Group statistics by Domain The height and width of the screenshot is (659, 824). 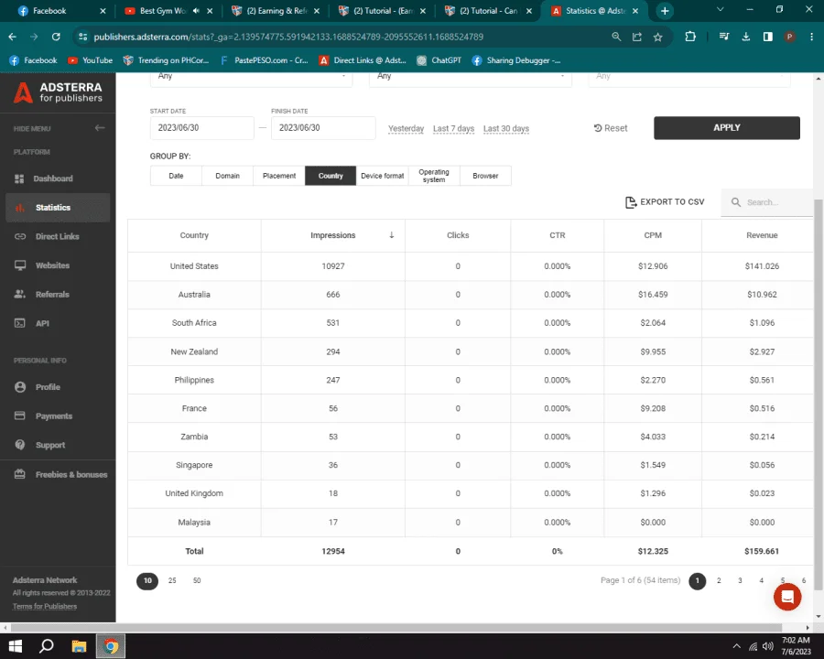228,176
